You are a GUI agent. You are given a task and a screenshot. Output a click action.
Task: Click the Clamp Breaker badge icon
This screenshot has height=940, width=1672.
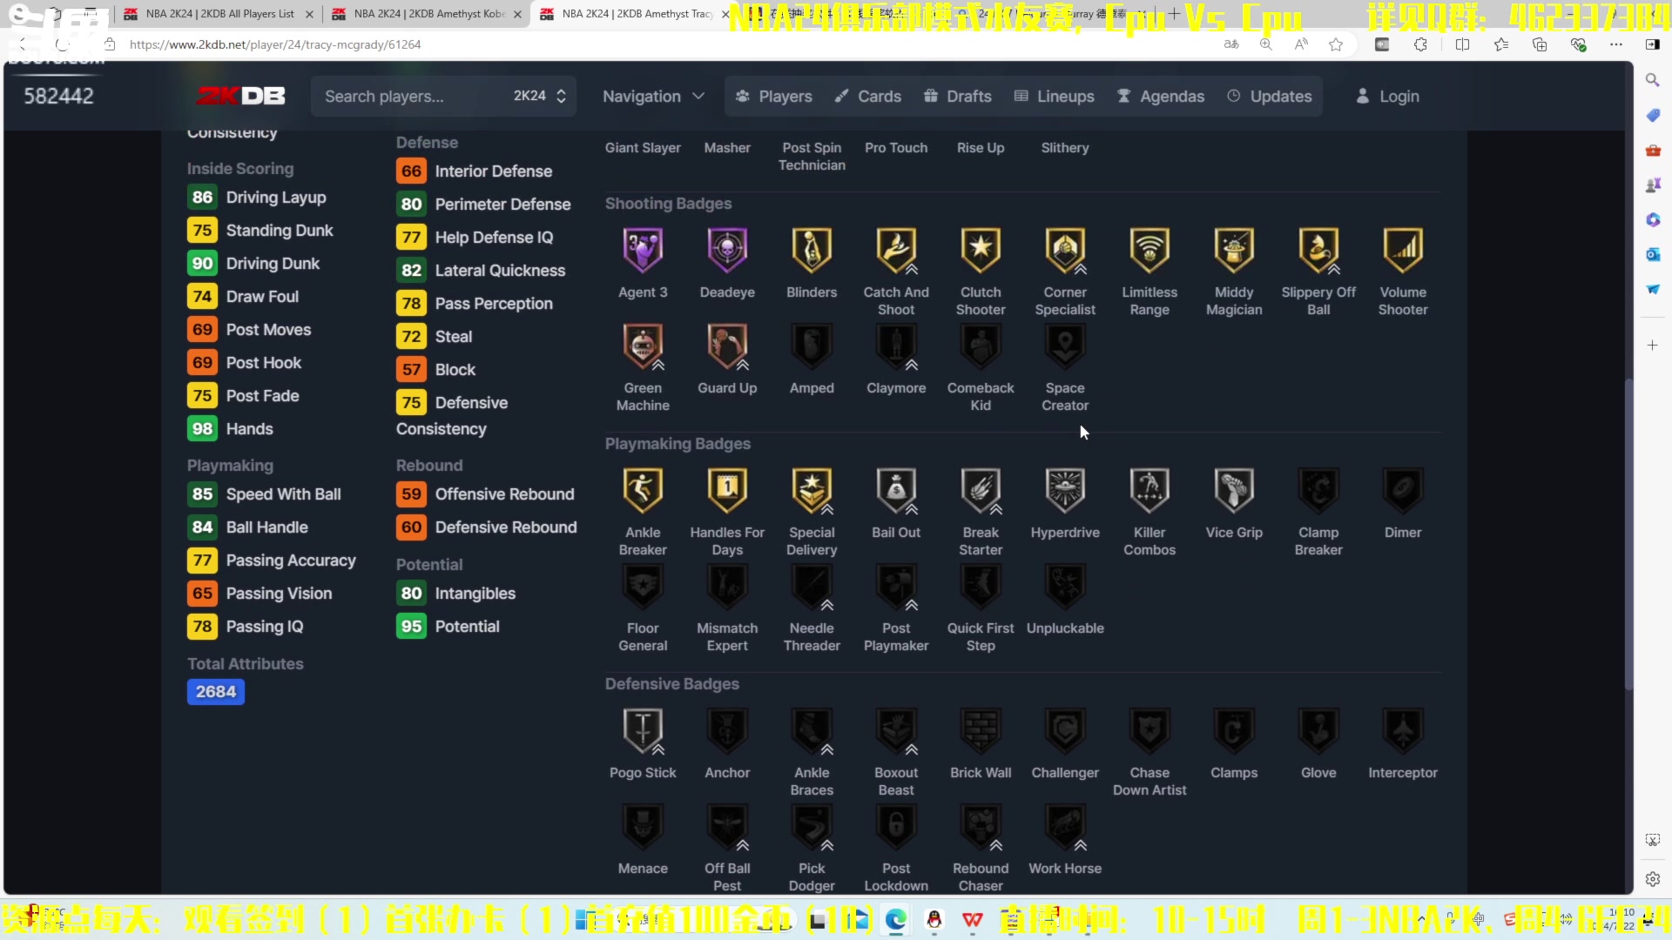coord(1318,490)
